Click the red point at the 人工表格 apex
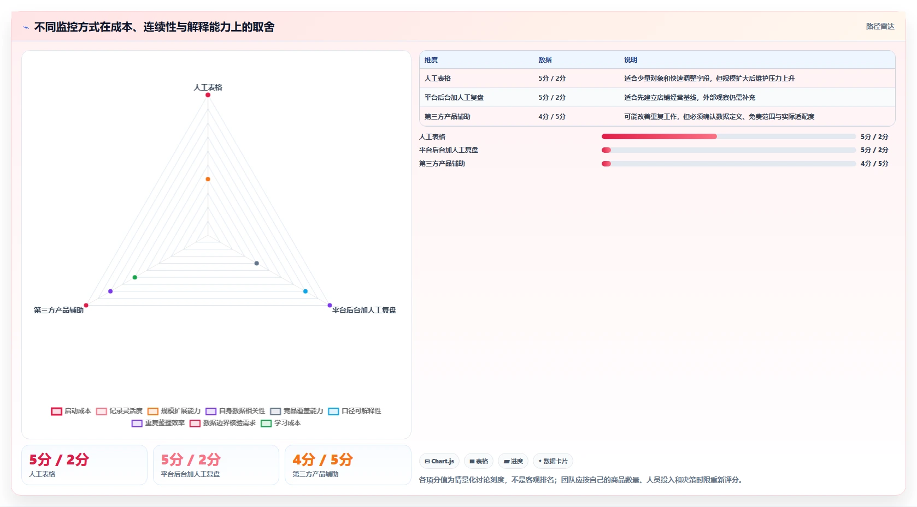 pyautogui.click(x=208, y=95)
